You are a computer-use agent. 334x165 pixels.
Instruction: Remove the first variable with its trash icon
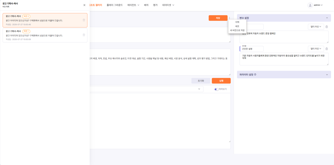coord(327,27)
